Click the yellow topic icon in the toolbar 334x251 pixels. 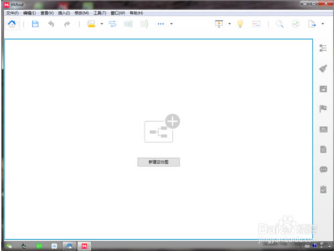tap(91, 24)
